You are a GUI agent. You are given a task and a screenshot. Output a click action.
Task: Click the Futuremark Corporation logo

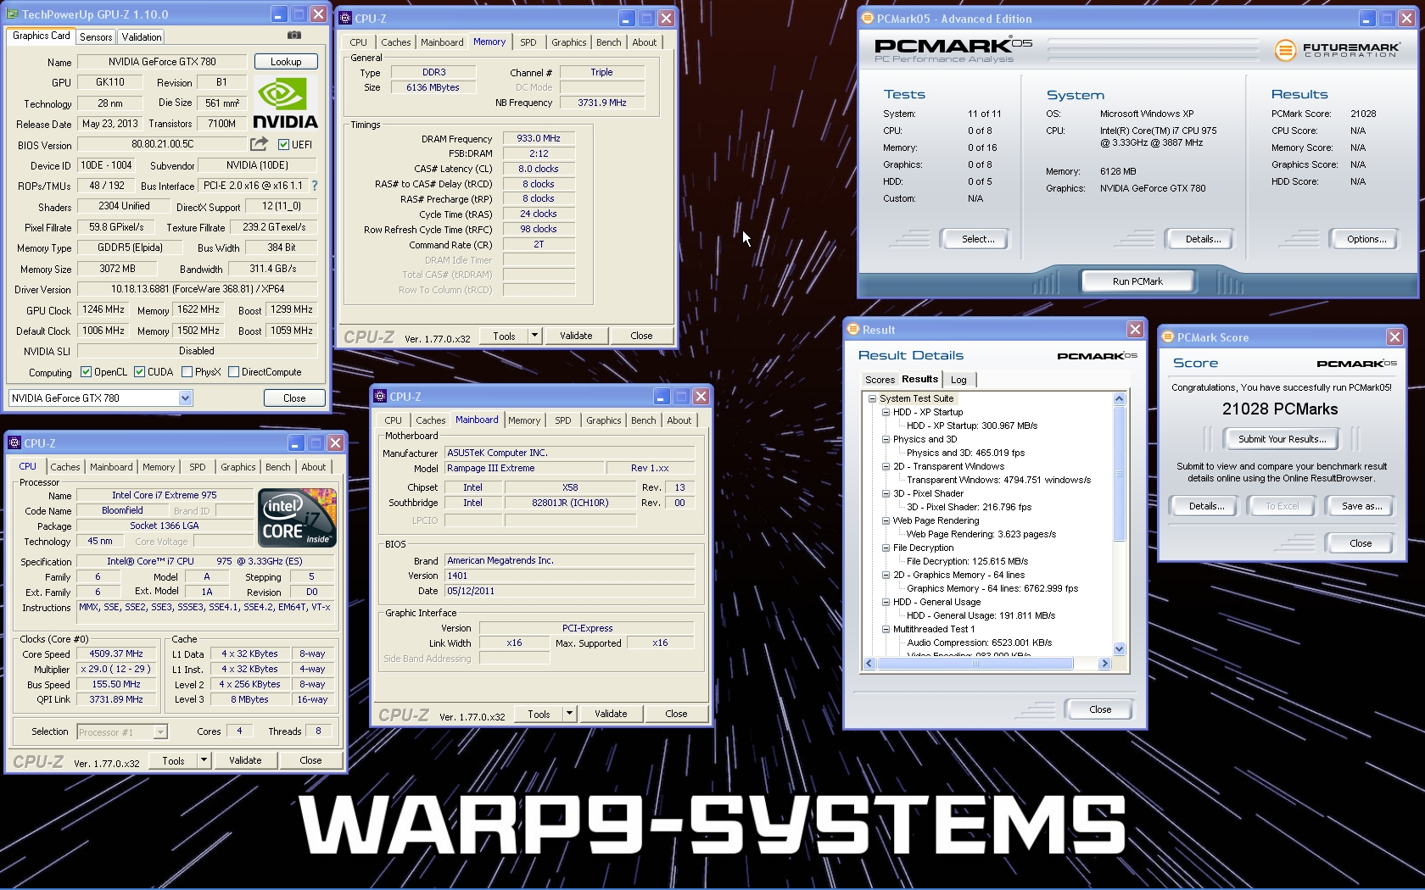point(1337,50)
